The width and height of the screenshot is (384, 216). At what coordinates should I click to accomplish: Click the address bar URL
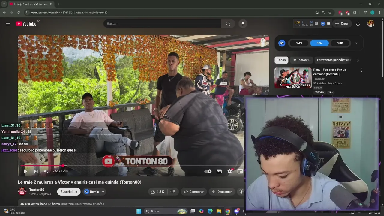pos(69,13)
